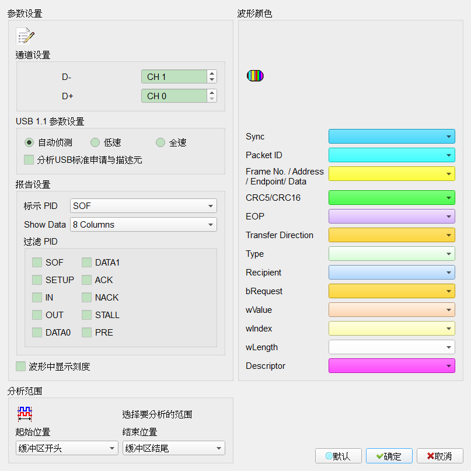The width and height of the screenshot is (471, 471).
Task: Open the CRC5/CRC16 color picker
Action: point(392,198)
